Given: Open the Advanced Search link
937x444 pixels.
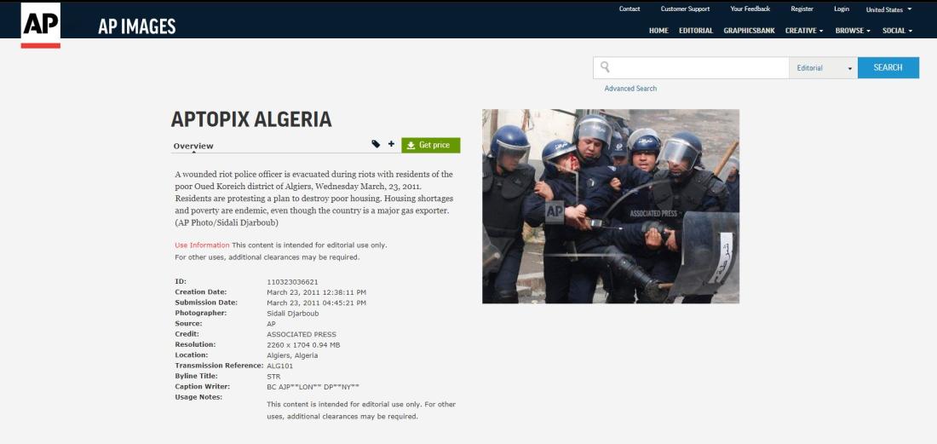Looking at the screenshot, I should [630, 89].
